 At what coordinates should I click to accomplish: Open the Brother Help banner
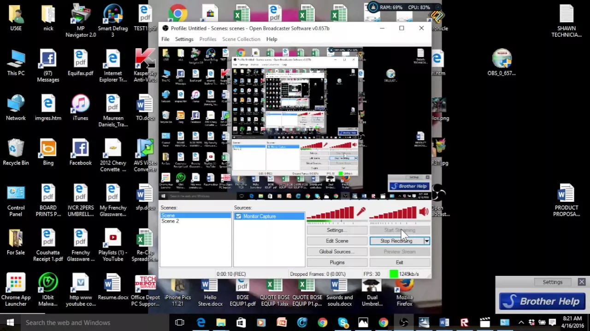click(x=542, y=302)
